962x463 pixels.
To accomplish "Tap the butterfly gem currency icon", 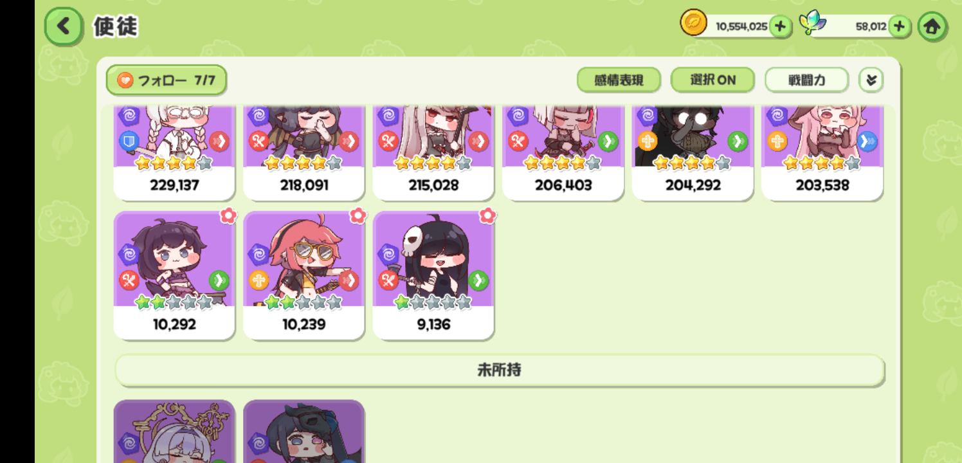I will [812, 24].
